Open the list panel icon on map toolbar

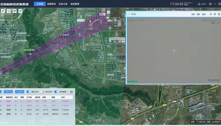coord(15,11)
